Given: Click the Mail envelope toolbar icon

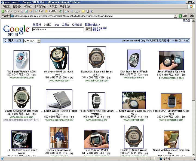Looking at the screenshot, I should (66, 11).
